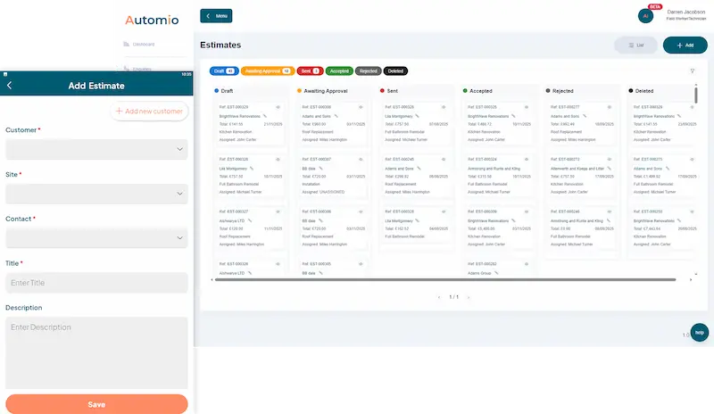The width and height of the screenshot is (714, 414).
Task: Edit BrightWave Renovations pencil on EST-000309
Action: pos(513,221)
